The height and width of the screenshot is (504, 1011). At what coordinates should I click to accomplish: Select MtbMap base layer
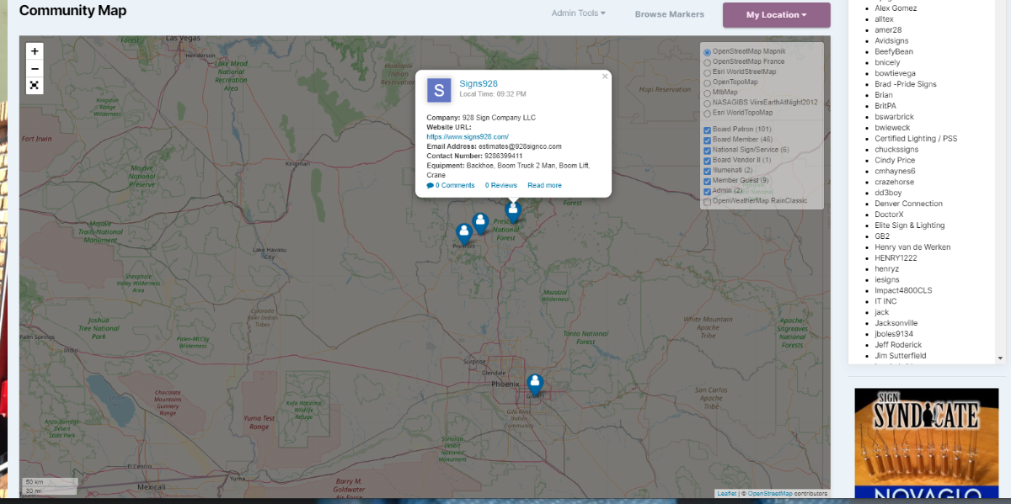point(708,93)
